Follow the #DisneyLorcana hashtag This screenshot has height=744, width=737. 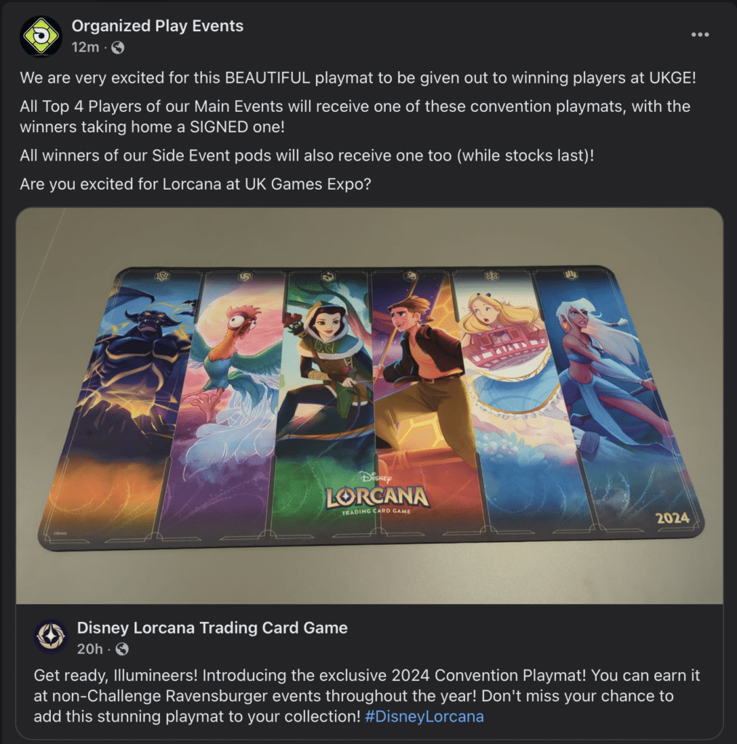[x=424, y=716]
